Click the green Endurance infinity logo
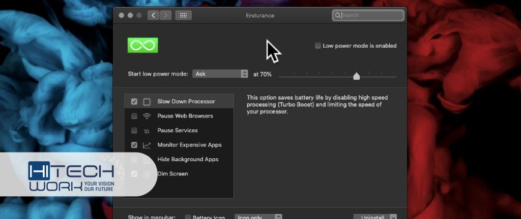521x219 pixels. pos(143,45)
